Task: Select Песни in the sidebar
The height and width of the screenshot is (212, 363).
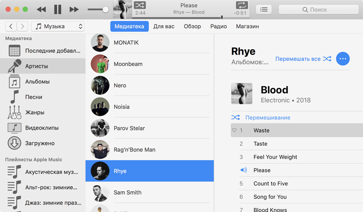Action: click(x=43, y=97)
